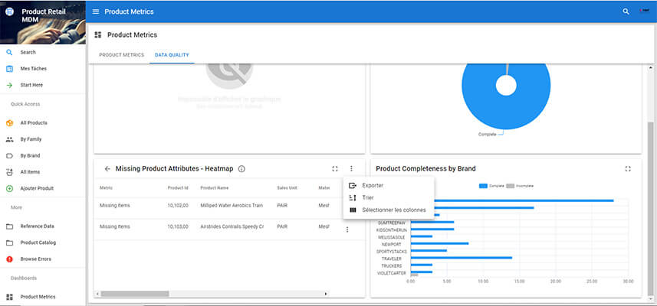Open three-dot menu on Airstrides row
Image resolution: width=657 pixels, height=306 pixels.
coord(347,229)
